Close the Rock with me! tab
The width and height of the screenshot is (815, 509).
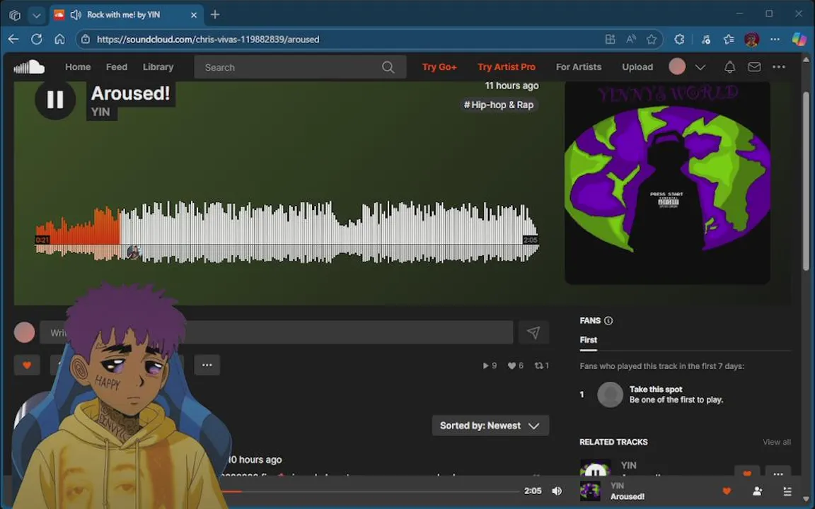click(194, 15)
